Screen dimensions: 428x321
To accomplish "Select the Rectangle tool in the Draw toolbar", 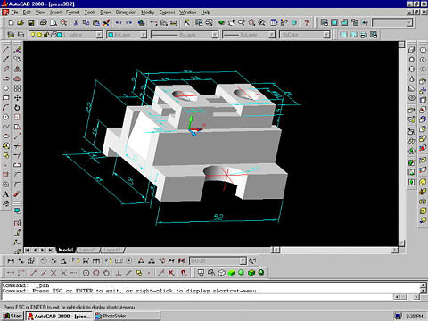I will click(x=5, y=98).
